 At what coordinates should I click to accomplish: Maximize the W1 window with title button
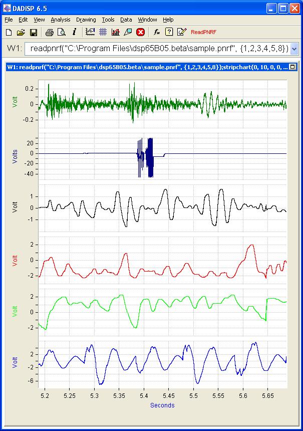click(x=293, y=67)
